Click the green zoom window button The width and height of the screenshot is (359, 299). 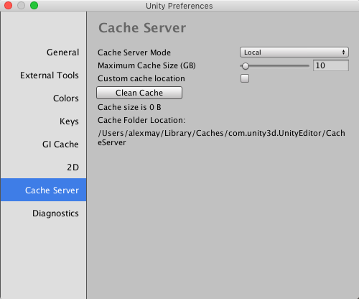(34, 5)
